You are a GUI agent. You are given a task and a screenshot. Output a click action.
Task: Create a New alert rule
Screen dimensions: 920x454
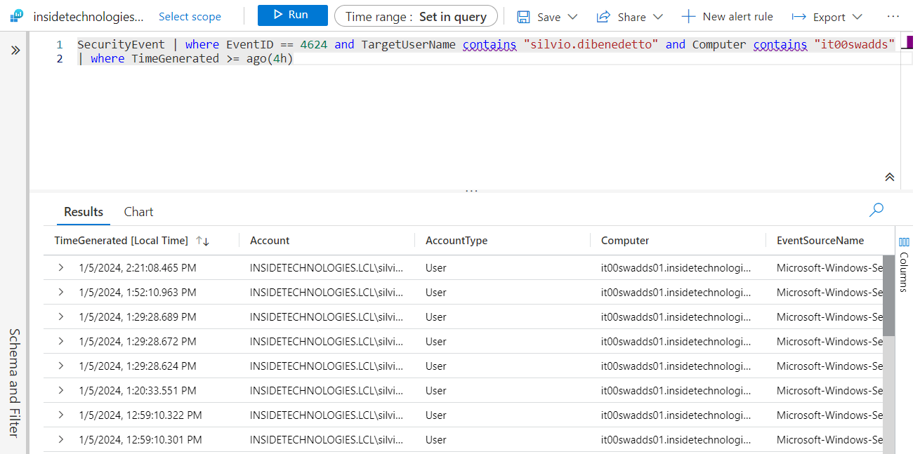point(728,16)
